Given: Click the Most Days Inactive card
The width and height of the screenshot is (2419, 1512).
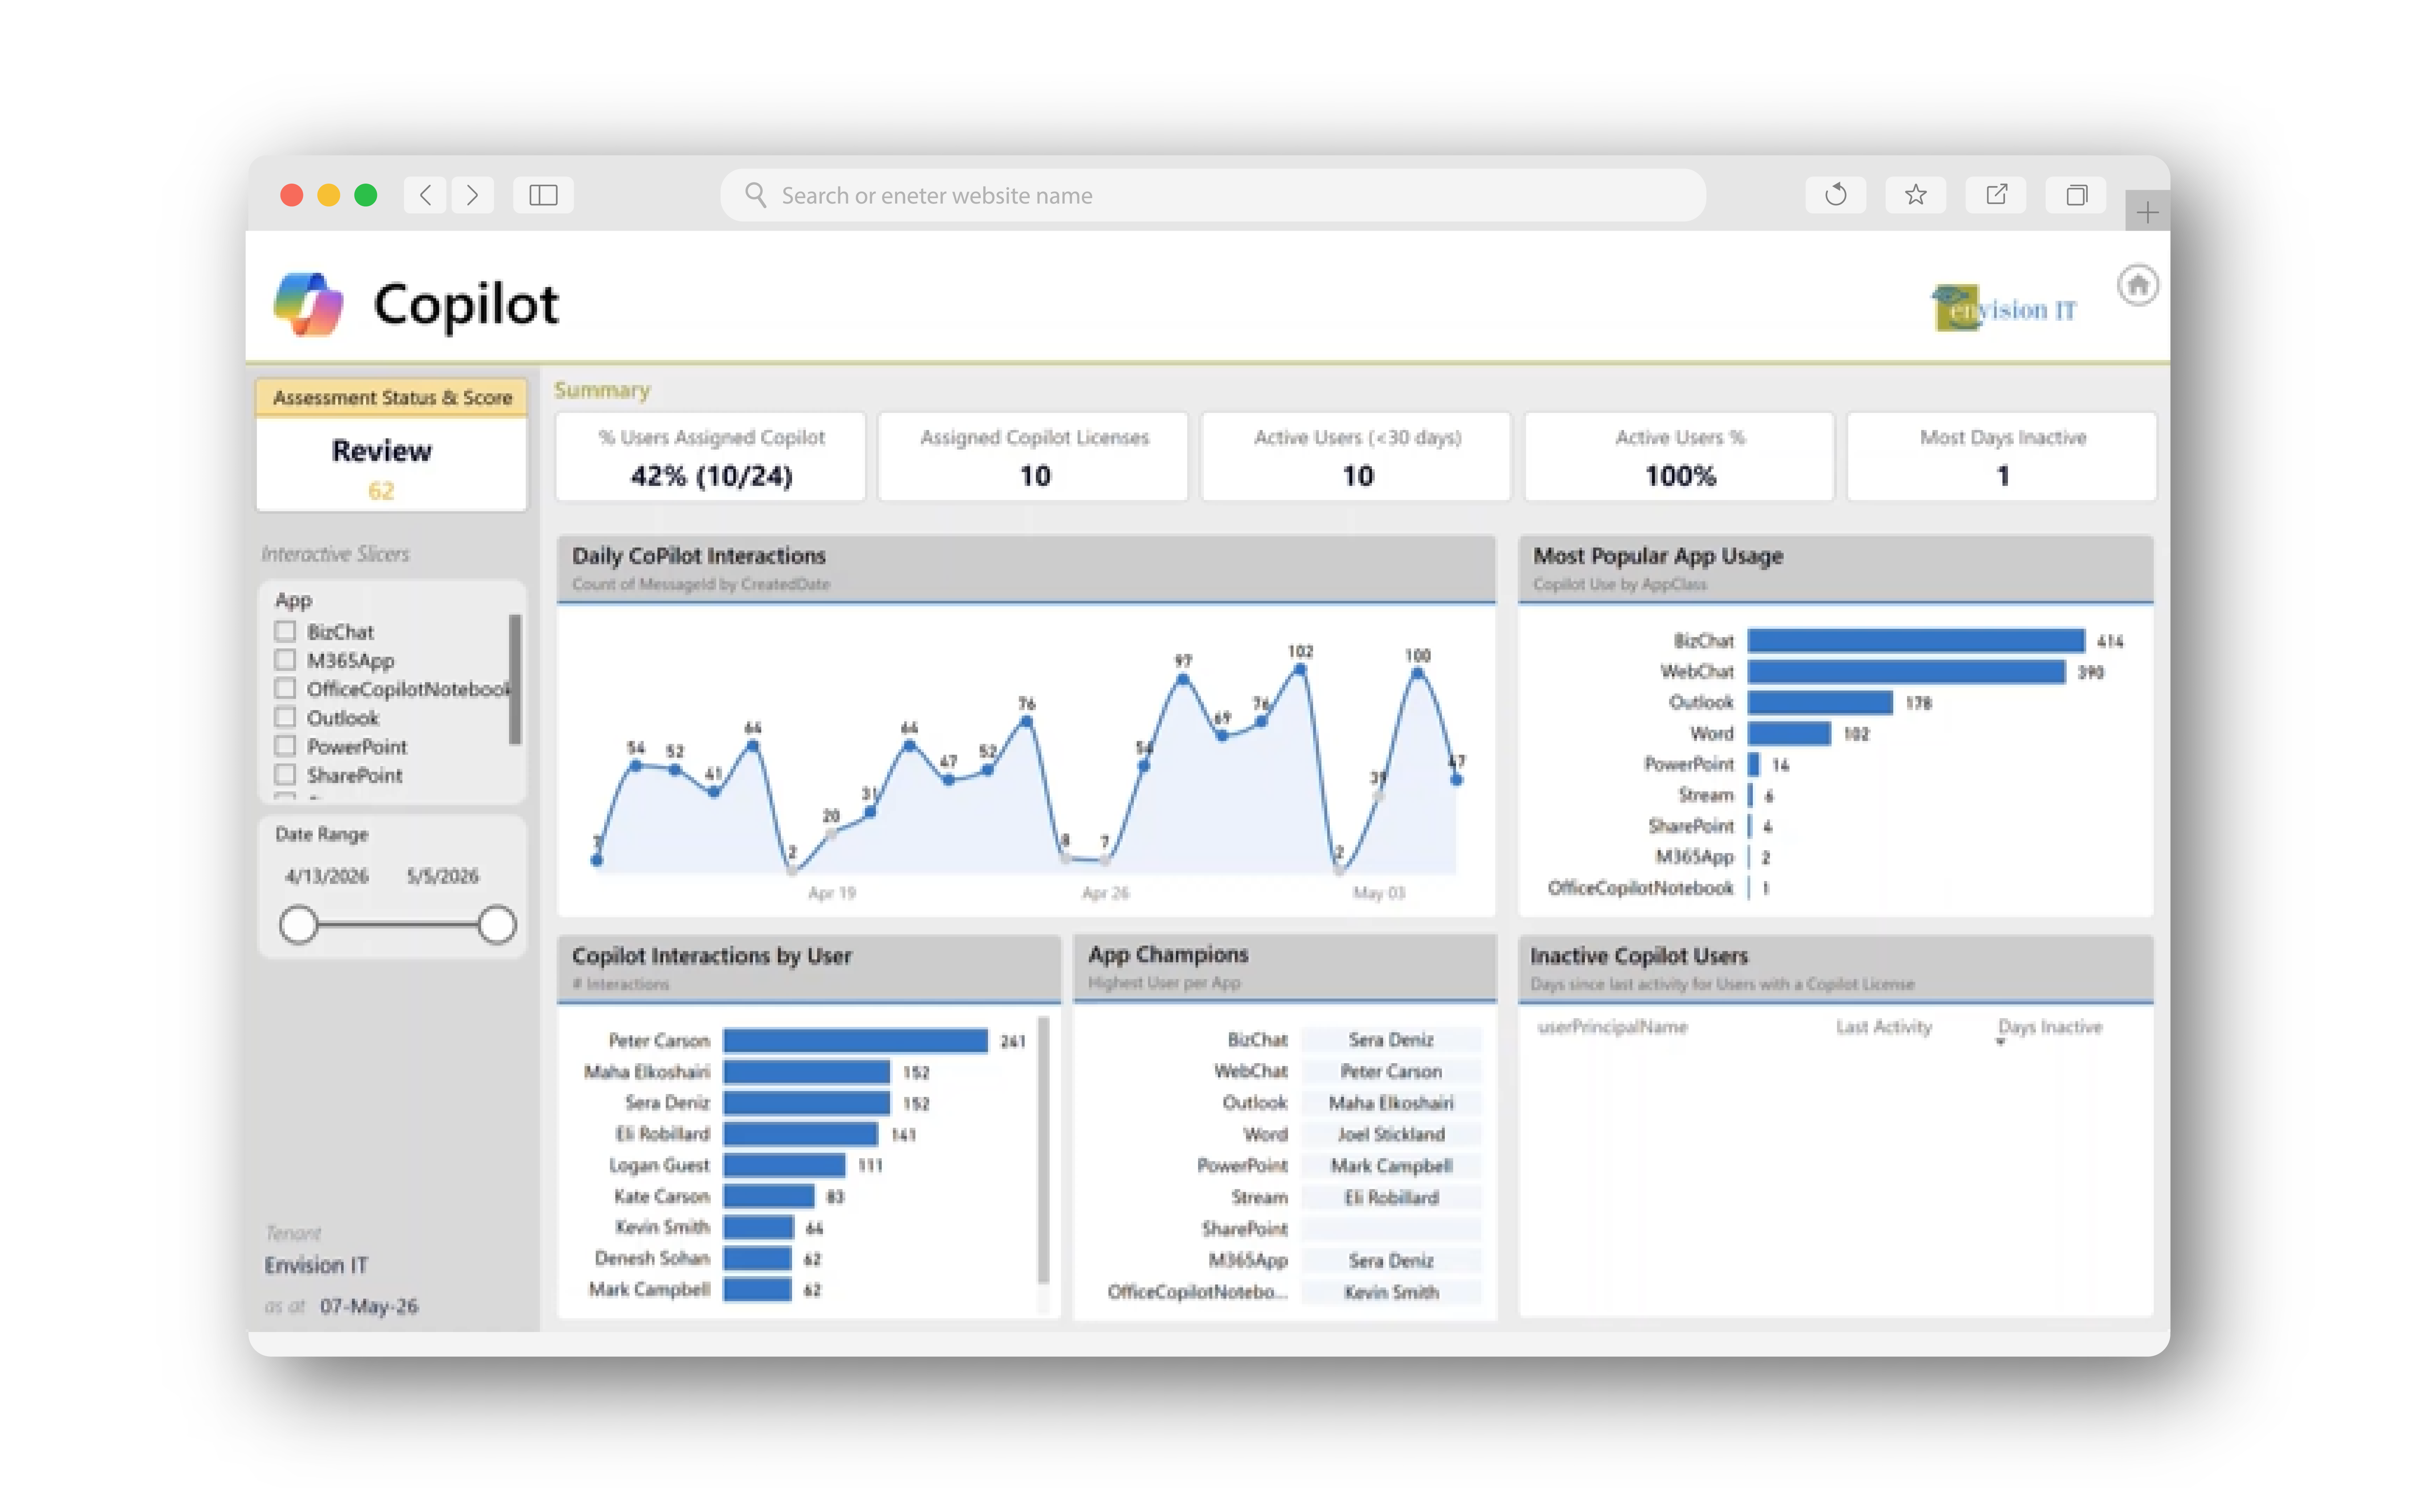Looking at the screenshot, I should click(2002, 457).
